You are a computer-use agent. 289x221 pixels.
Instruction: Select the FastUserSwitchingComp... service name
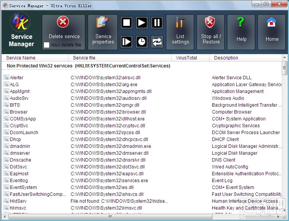point(38,194)
